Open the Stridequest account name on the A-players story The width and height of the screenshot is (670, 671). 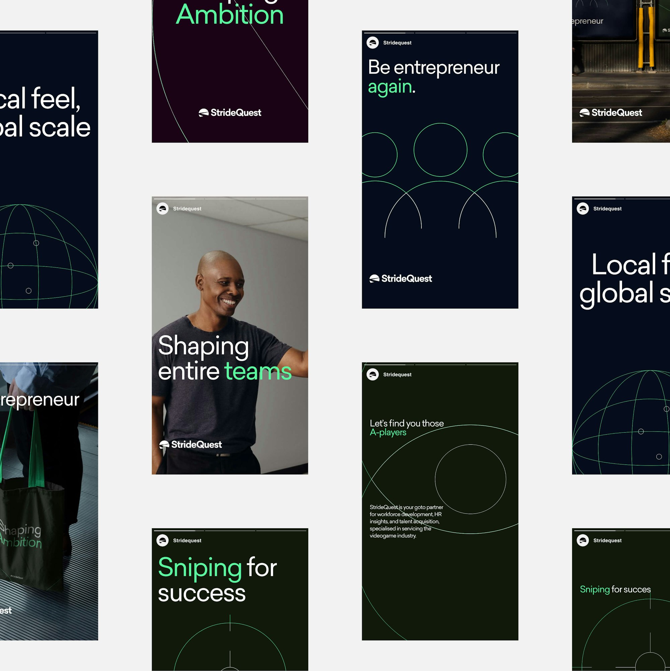tap(397, 375)
